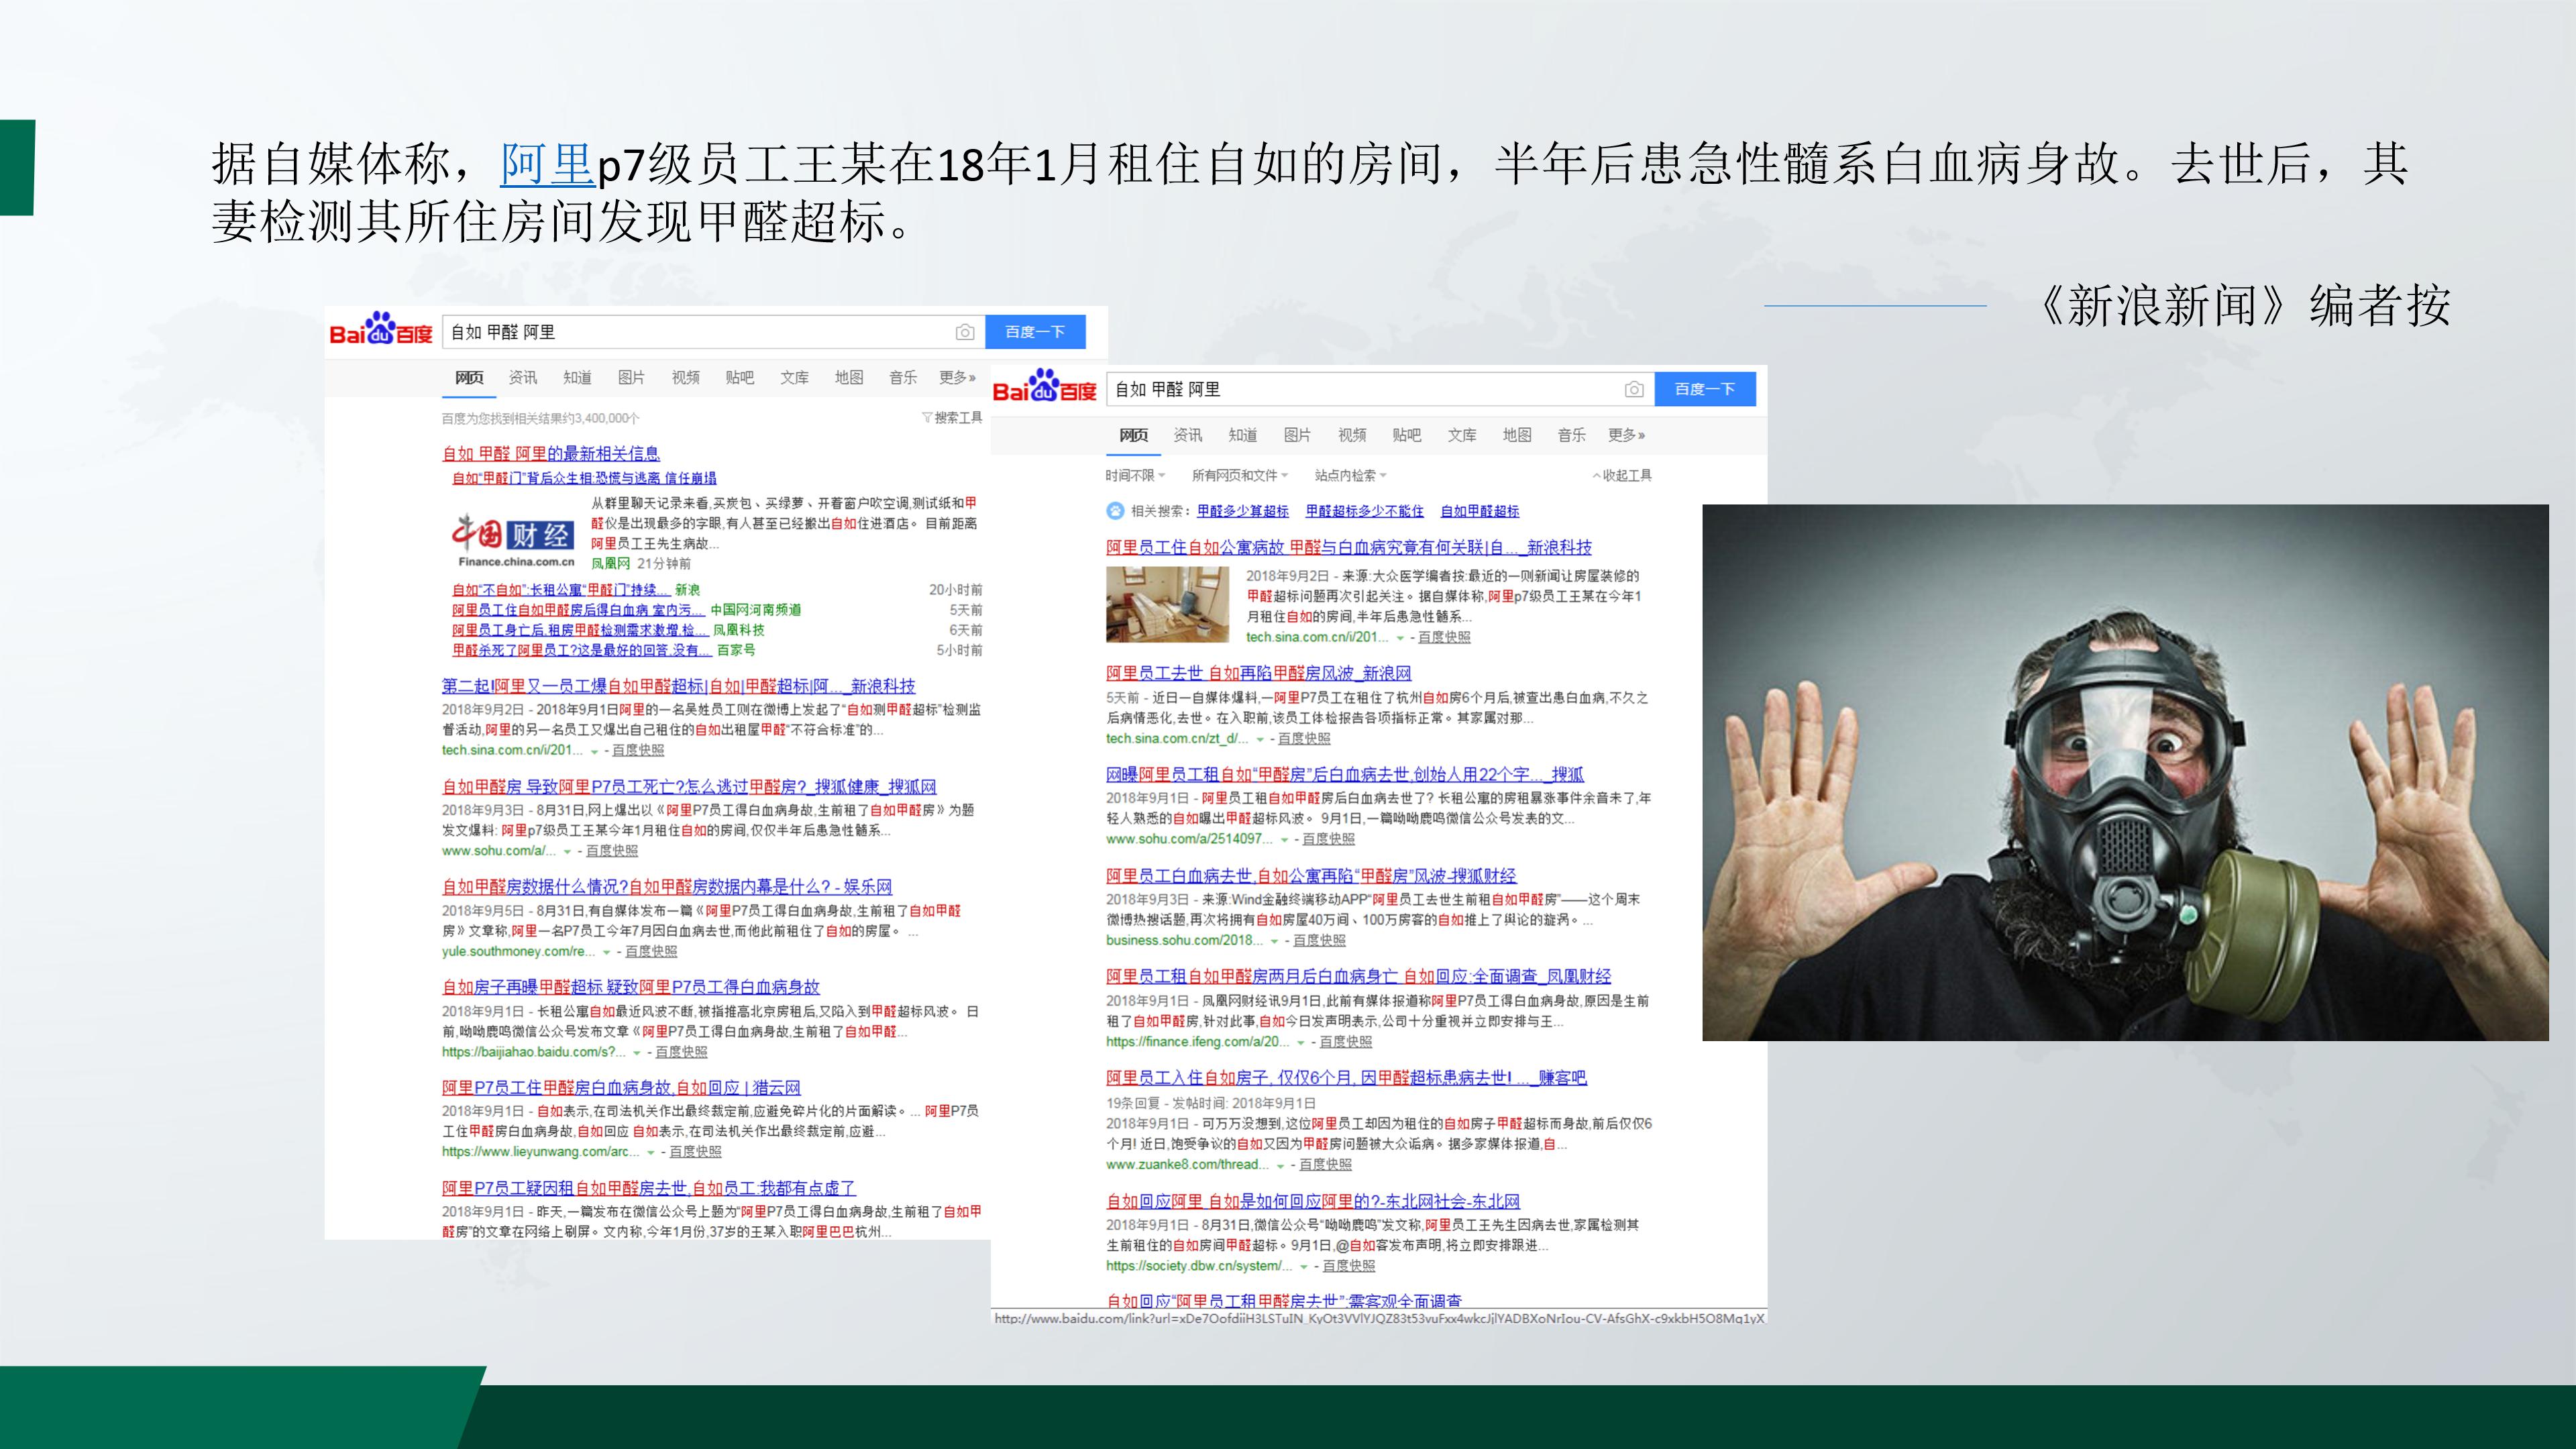This screenshot has width=2576, height=1449.
Task: Click the right 百度一下 search button
Action: point(1705,389)
